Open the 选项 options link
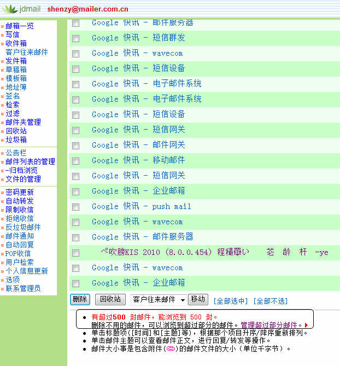The image size is (340, 366). pos(13,280)
